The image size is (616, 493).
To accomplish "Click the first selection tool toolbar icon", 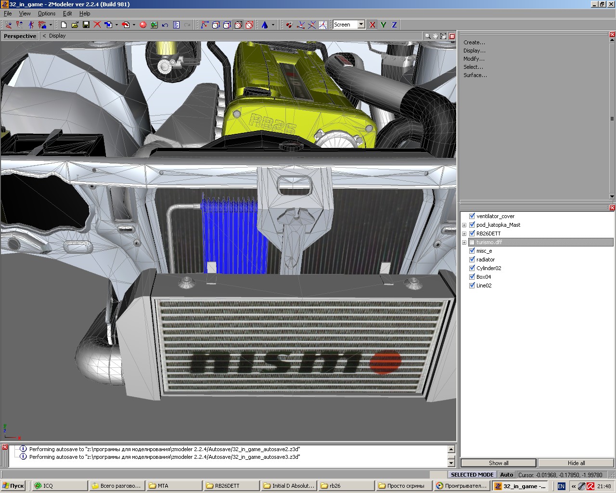I will tap(9, 25).
